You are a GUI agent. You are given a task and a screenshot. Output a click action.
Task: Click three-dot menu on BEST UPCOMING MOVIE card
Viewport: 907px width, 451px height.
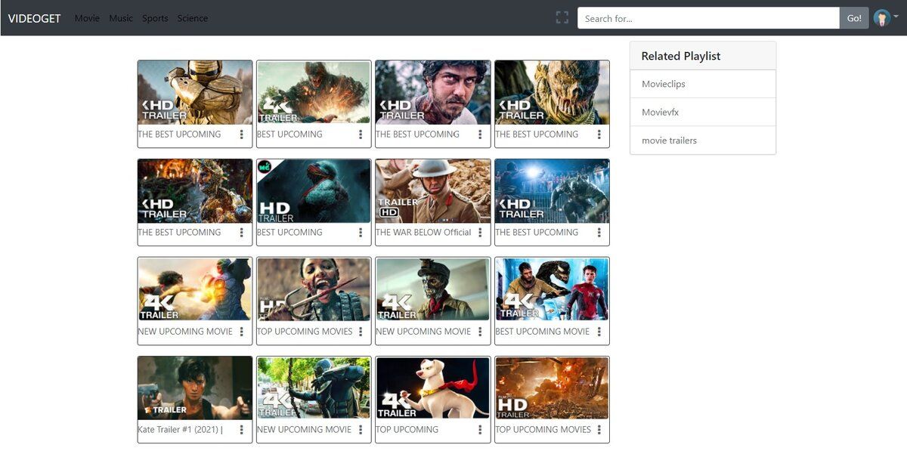[599, 332]
